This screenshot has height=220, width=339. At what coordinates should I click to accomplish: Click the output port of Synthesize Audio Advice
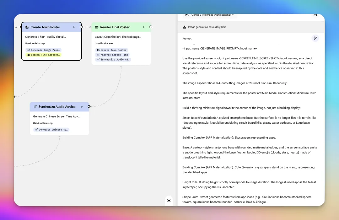click(89, 107)
